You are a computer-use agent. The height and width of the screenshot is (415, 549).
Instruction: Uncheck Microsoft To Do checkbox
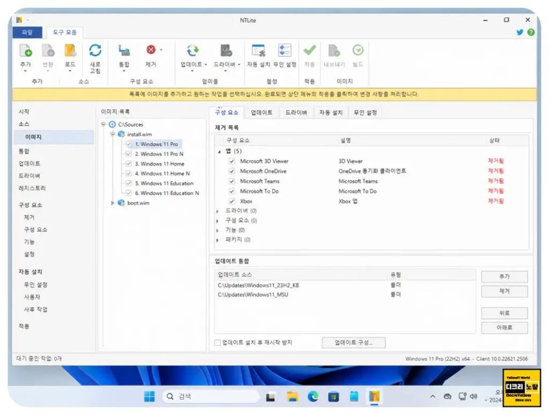232,191
